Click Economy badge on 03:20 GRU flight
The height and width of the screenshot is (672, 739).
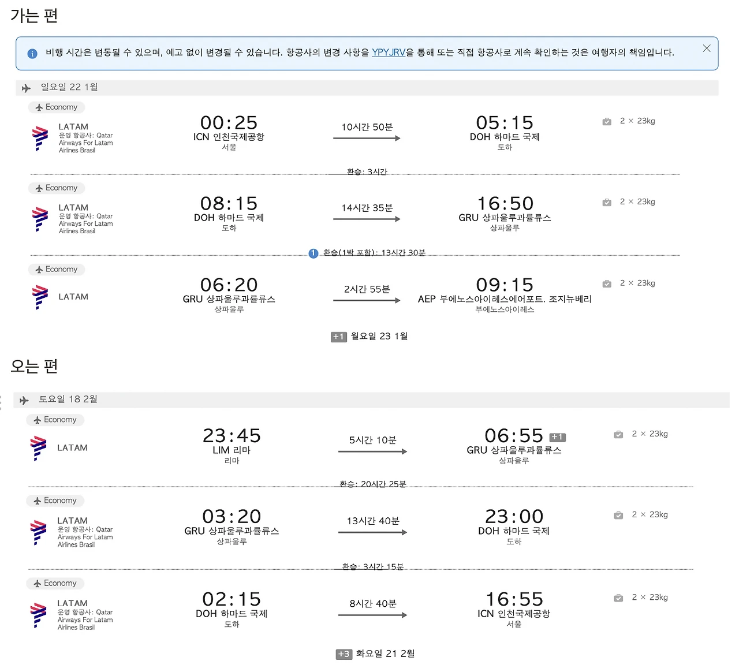point(55,501)
